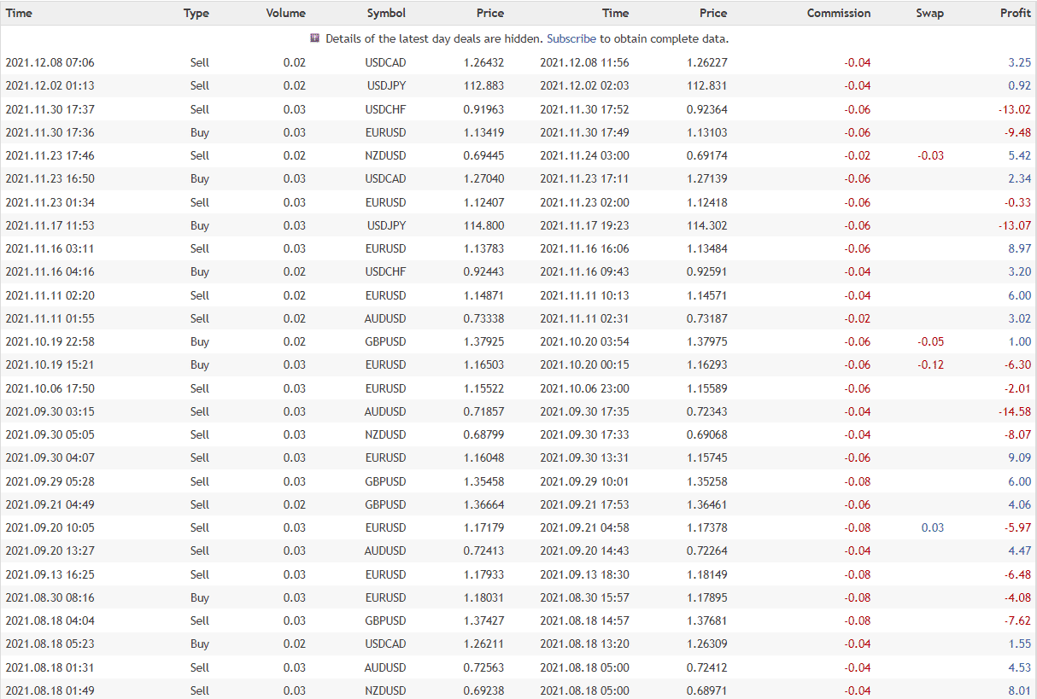Open the Subscribe link for complete data

click(571, 38)
